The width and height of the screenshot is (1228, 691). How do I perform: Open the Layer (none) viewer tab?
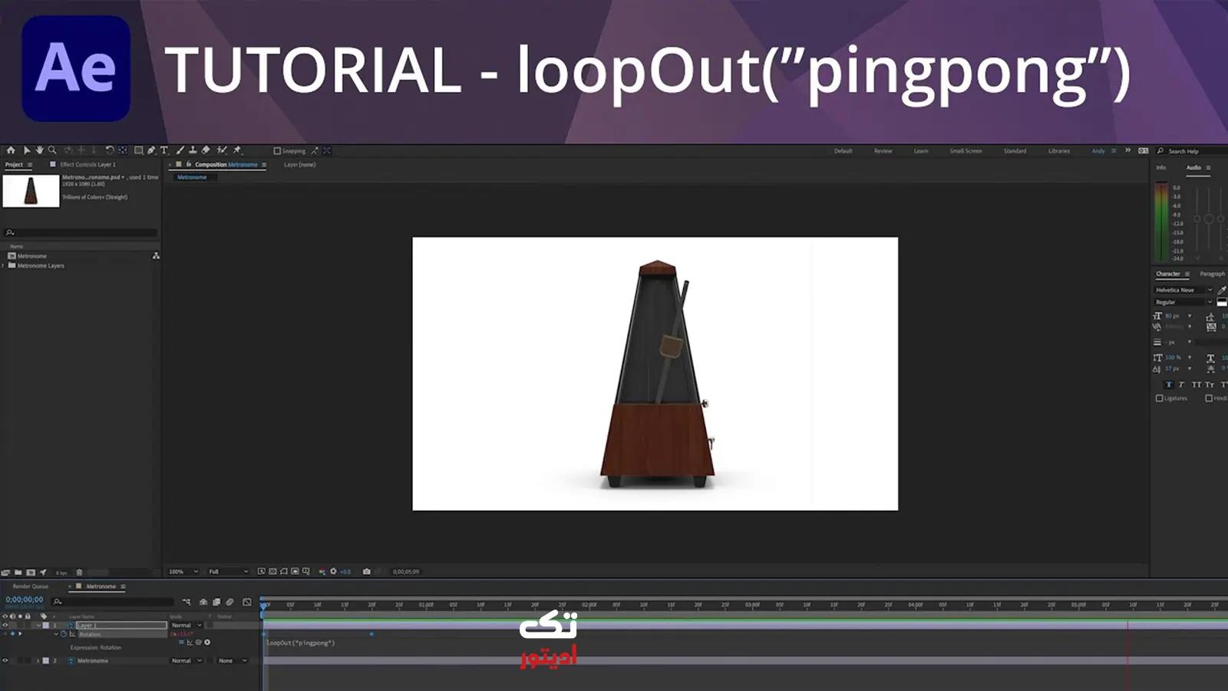299,164
